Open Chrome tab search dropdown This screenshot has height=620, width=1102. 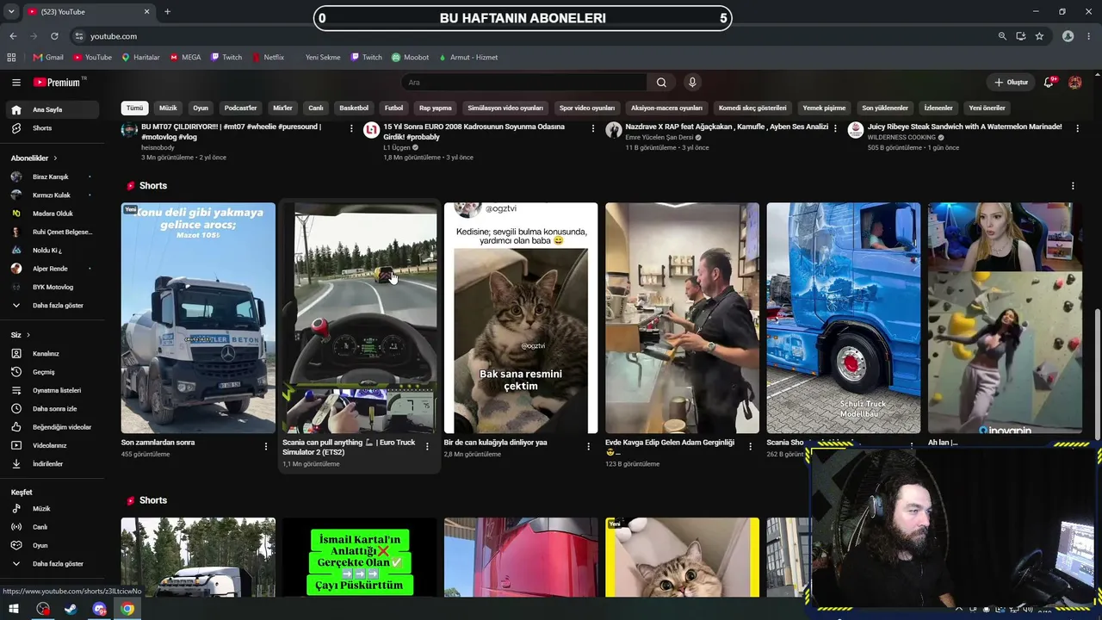11,12
